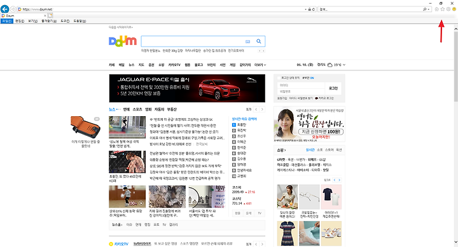The height and width of the screenshot is (247, 458).
Task: Click the 코스피 2099.49 stock index
Action: coord(243,190)
